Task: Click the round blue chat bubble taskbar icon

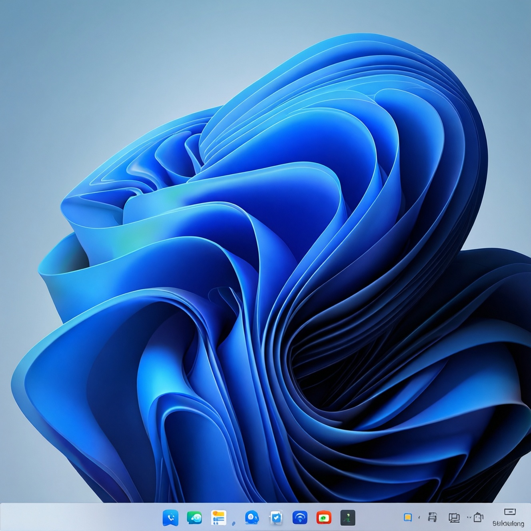Action: coord(252,518)
